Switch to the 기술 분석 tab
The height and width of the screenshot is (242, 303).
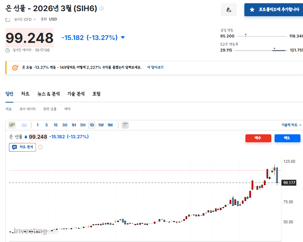tap(76, 94)
